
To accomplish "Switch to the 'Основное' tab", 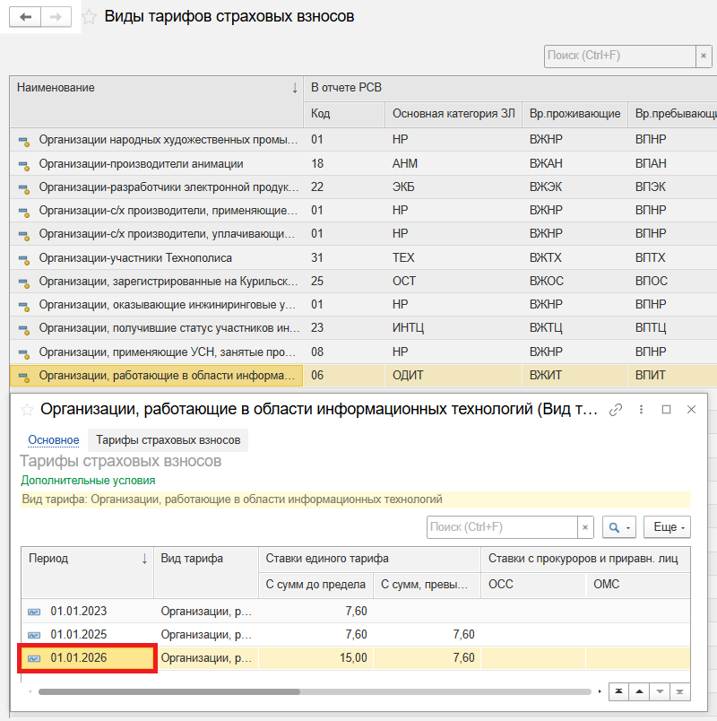I will (53, 439).
